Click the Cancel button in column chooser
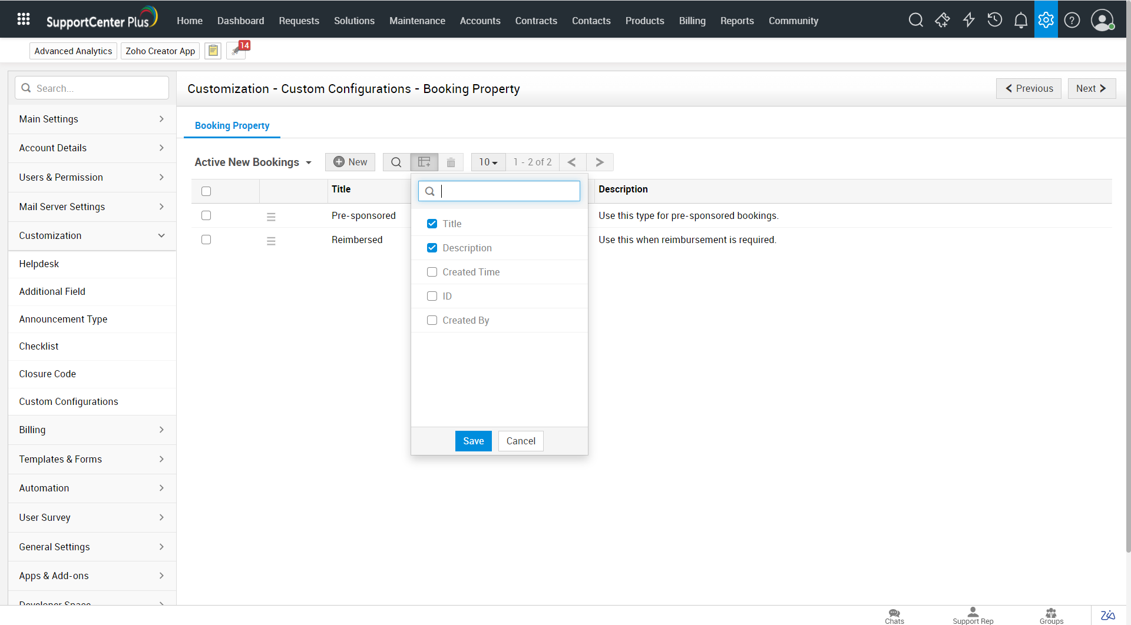The image size is (1131, 625). coord(521,441)
